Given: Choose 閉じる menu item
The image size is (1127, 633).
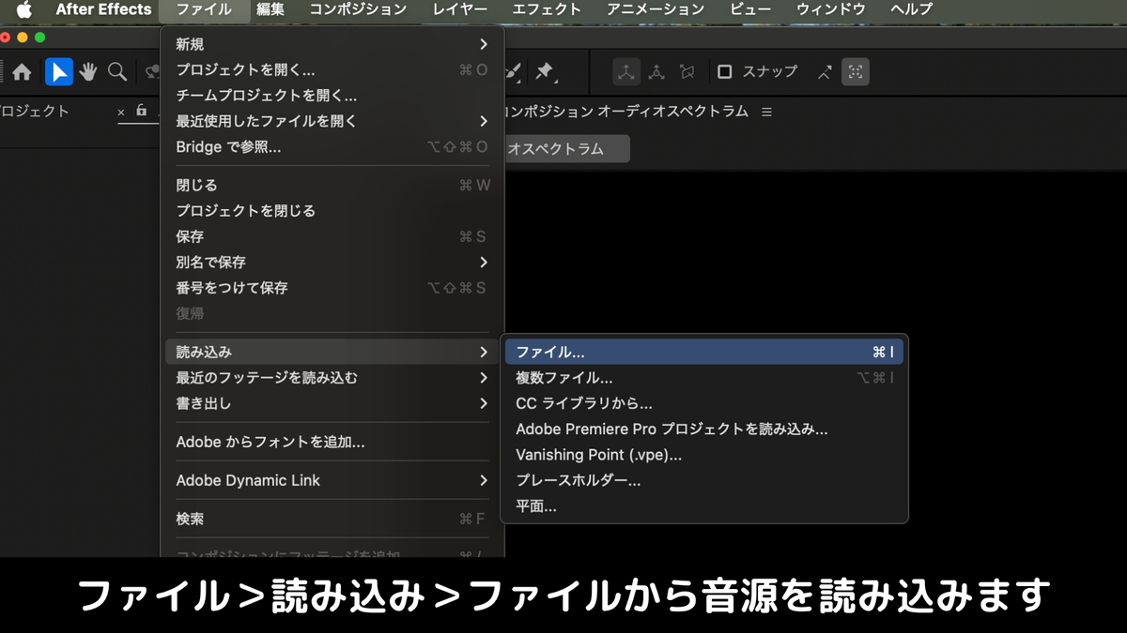Looking at the screenshot, I should pos(332,186).
